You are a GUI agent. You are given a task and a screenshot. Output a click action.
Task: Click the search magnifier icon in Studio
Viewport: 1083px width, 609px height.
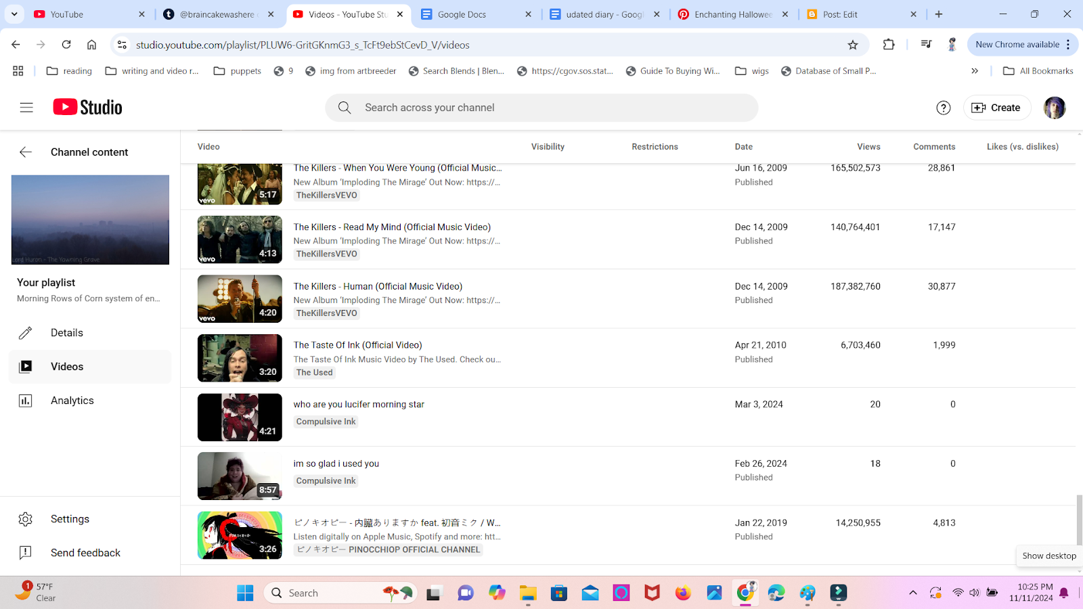[x=345, y=108]
